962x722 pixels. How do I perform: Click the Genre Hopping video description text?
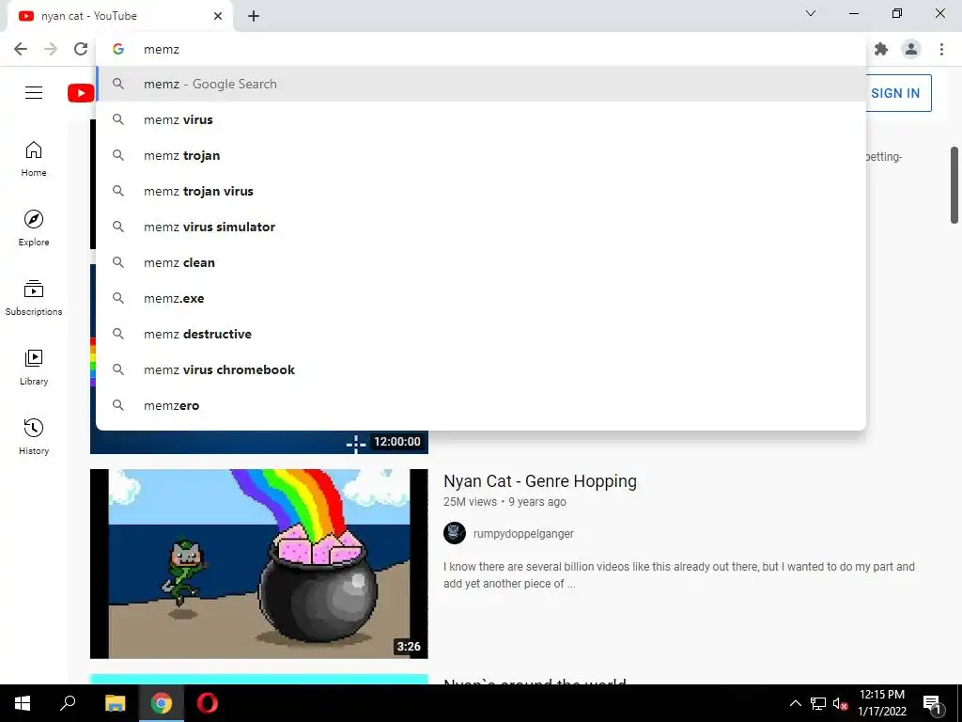click(678, 575)
